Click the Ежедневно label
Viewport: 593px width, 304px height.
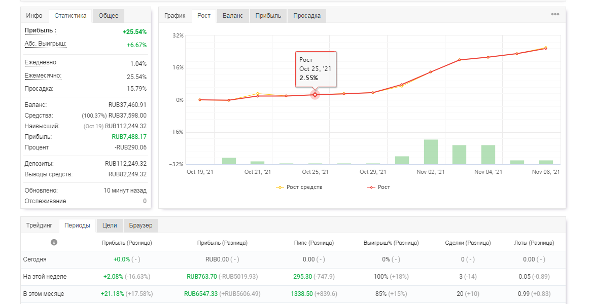41,62
